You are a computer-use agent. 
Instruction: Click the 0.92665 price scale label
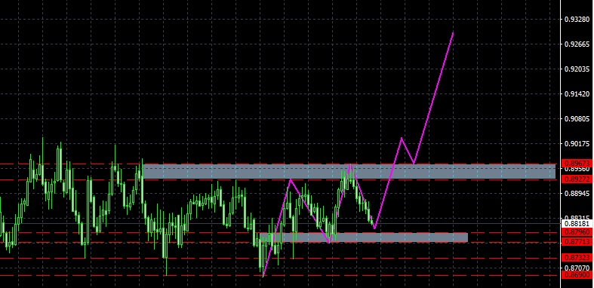click(x=577, y=44)
